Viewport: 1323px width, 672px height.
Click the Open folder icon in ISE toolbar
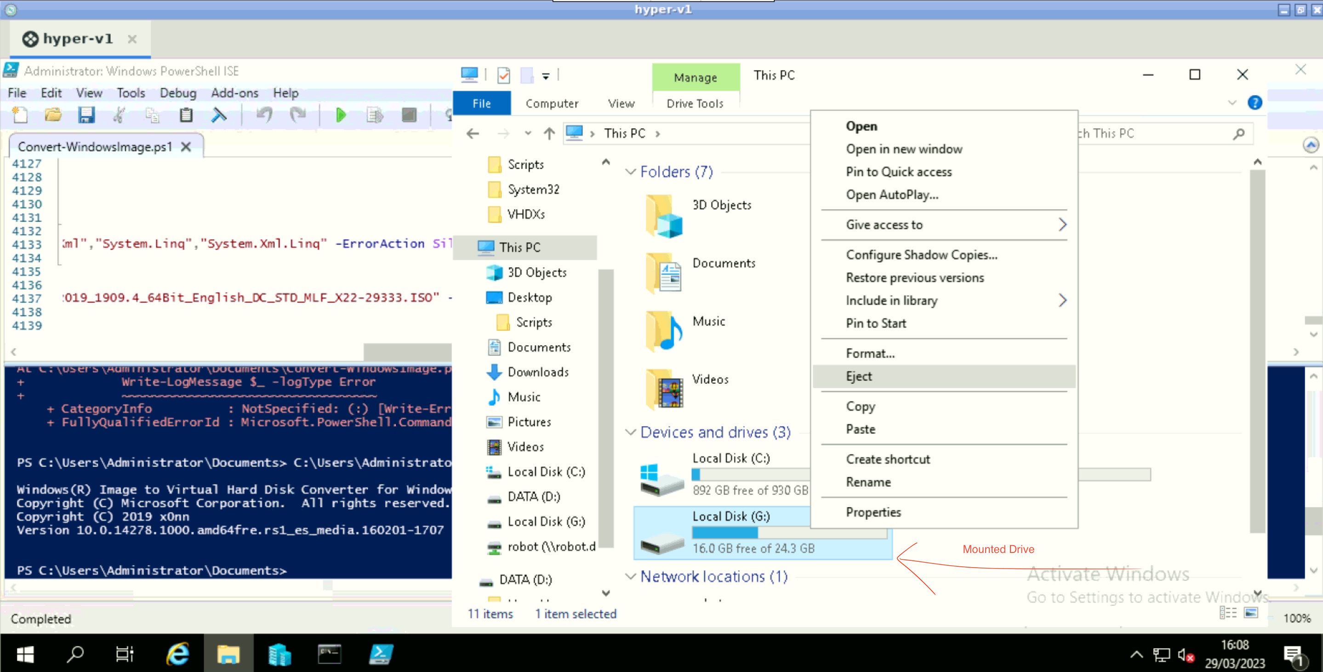point(53,115)
